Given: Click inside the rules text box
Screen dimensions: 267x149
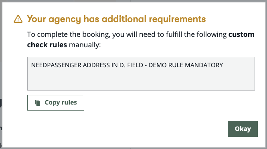Looking at the screenshot, I should coord(141,74).
